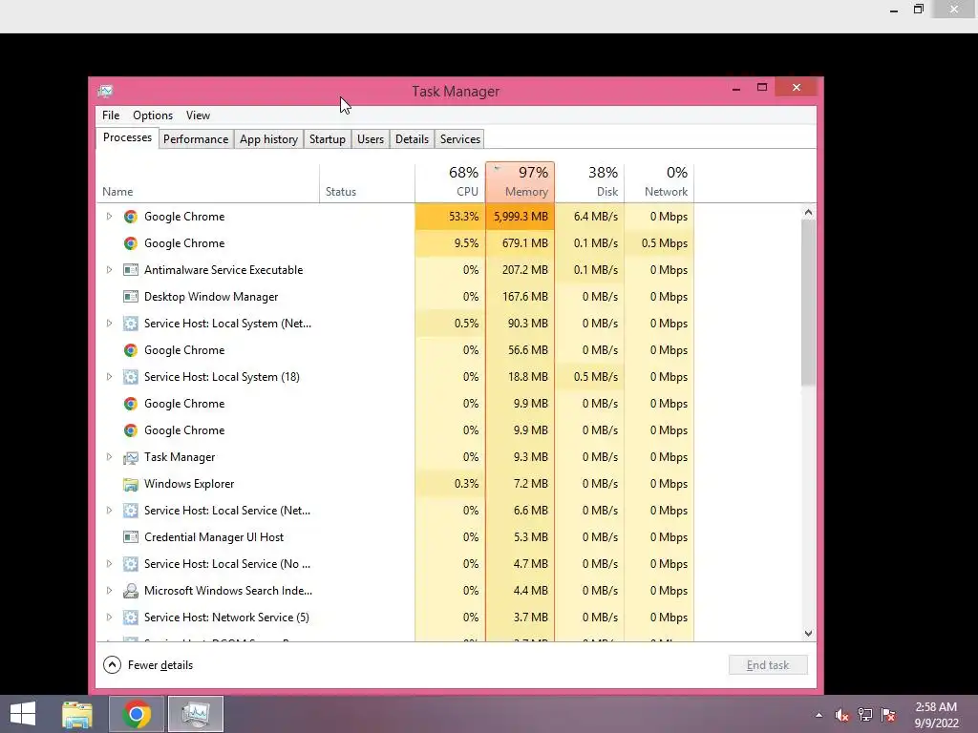Click the 5,999.3 MB memory cell
Screen dimensions: 978x733
521,217
